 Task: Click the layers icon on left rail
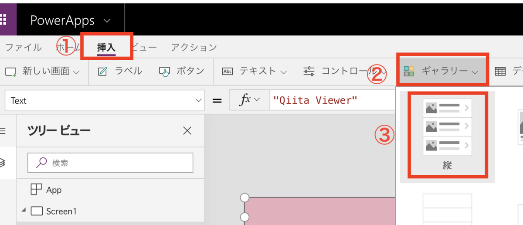[x=3, y=163]
